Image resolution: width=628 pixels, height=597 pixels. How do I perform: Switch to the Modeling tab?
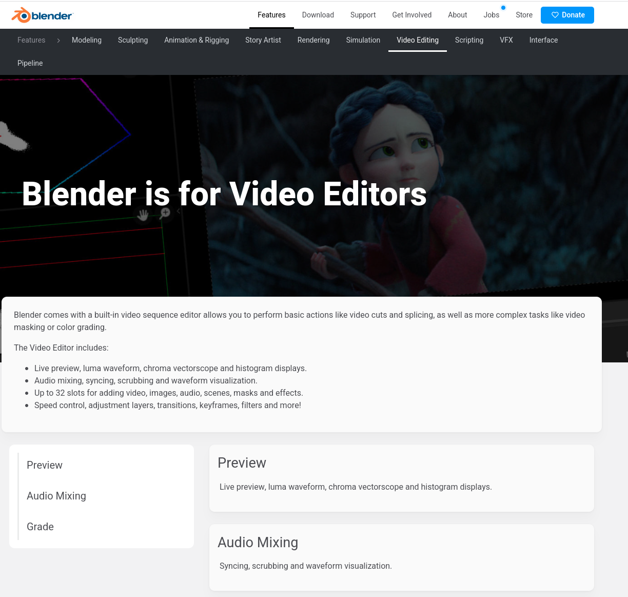pos(87,40)
